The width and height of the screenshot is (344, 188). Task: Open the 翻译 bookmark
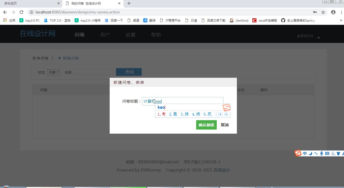pyautogui.click(x=149, y=20)
